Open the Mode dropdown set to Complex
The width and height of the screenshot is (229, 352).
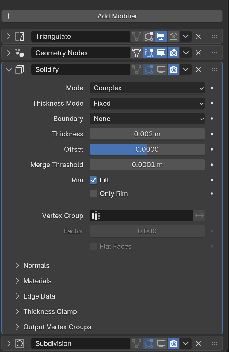click(x=147, y=88)
